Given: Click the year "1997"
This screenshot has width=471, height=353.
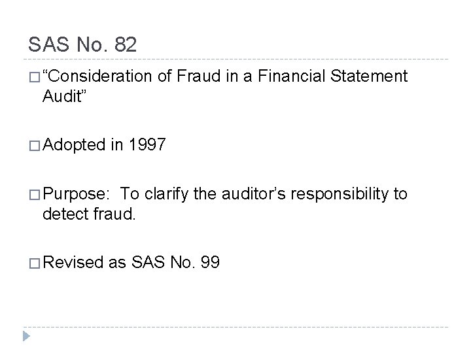Looking at the screenshot, I should (147, 144).
